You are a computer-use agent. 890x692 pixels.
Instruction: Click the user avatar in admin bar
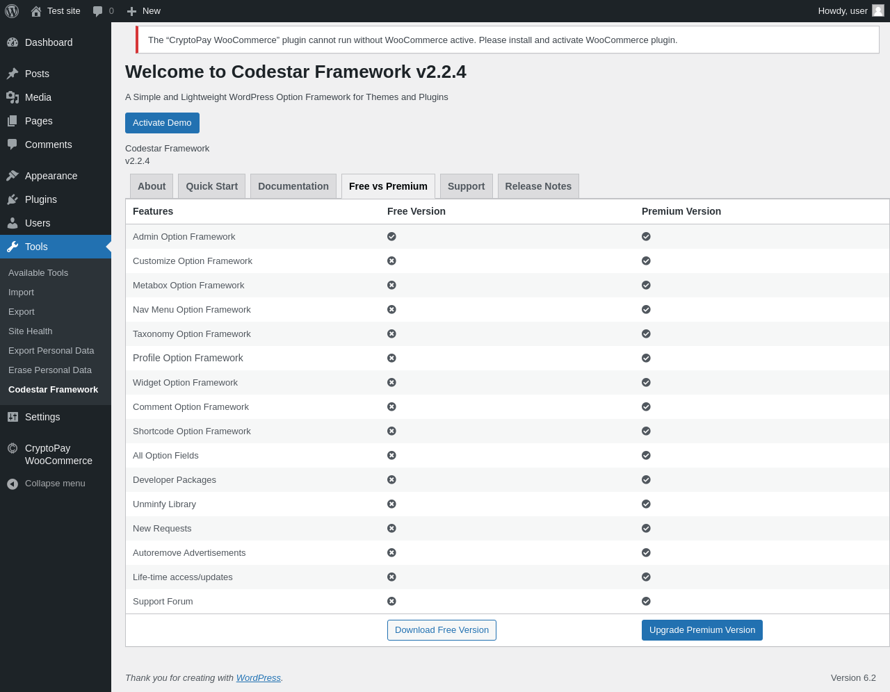pyautogui.click(x=878, y=10)
